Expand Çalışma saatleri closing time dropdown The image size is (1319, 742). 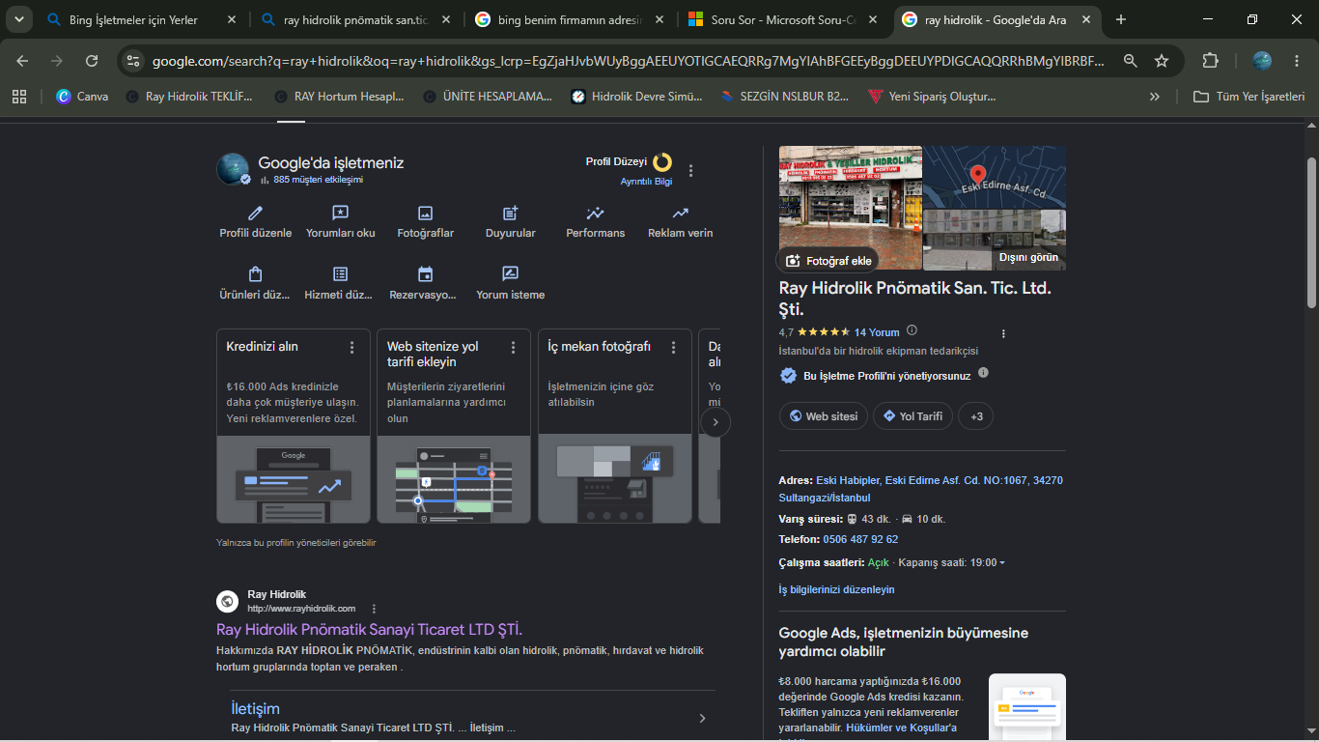coord(1001,562)
